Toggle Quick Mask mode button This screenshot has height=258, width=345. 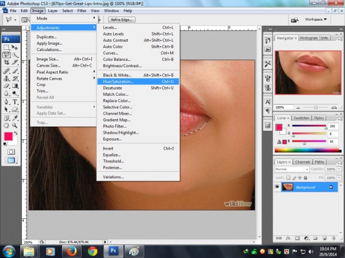click(11, 151)
